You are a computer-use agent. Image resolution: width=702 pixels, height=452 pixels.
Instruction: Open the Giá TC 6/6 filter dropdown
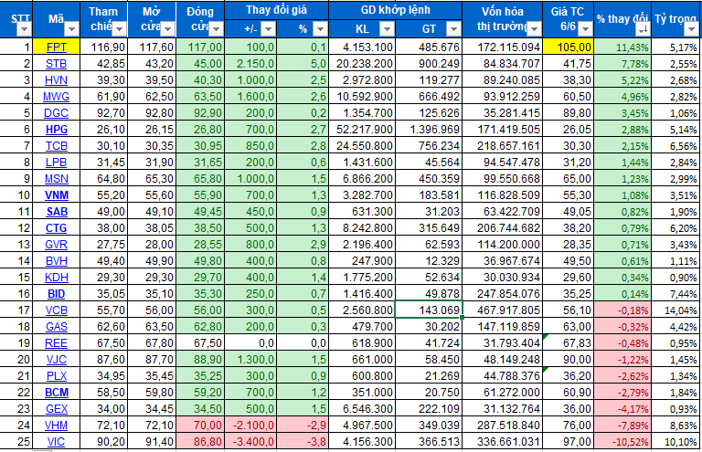[x=585, y=29]
